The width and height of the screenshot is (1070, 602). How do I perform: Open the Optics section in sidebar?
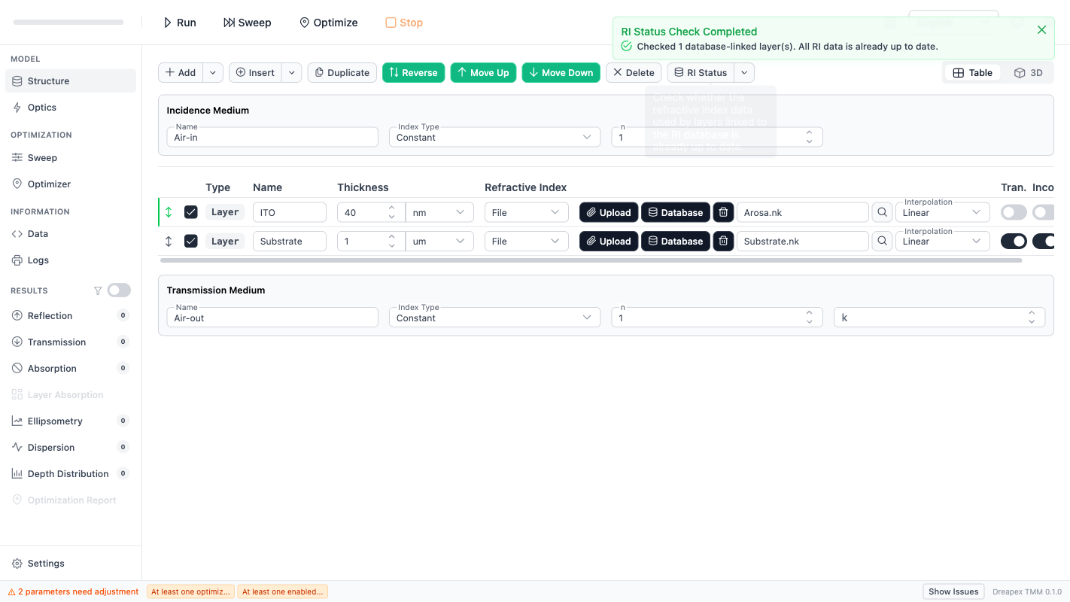click(42, 108)
